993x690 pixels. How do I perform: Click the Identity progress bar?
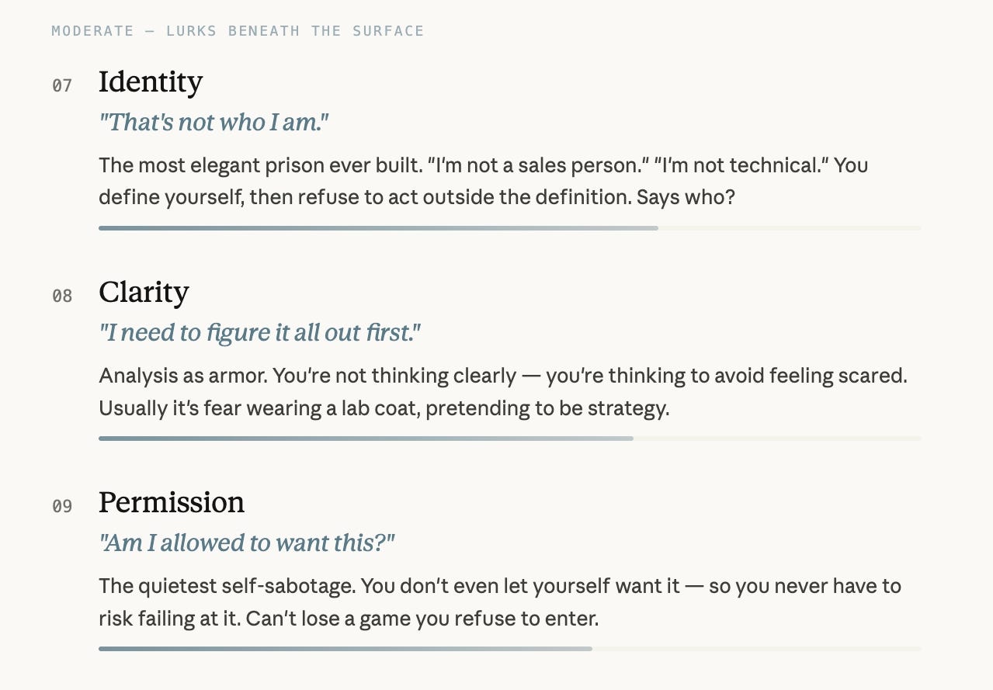tap(510, 228)
